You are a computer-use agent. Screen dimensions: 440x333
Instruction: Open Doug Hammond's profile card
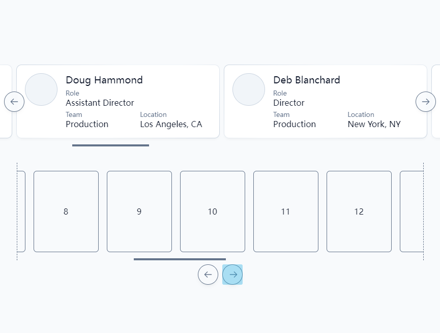click(x=118, y=101)
